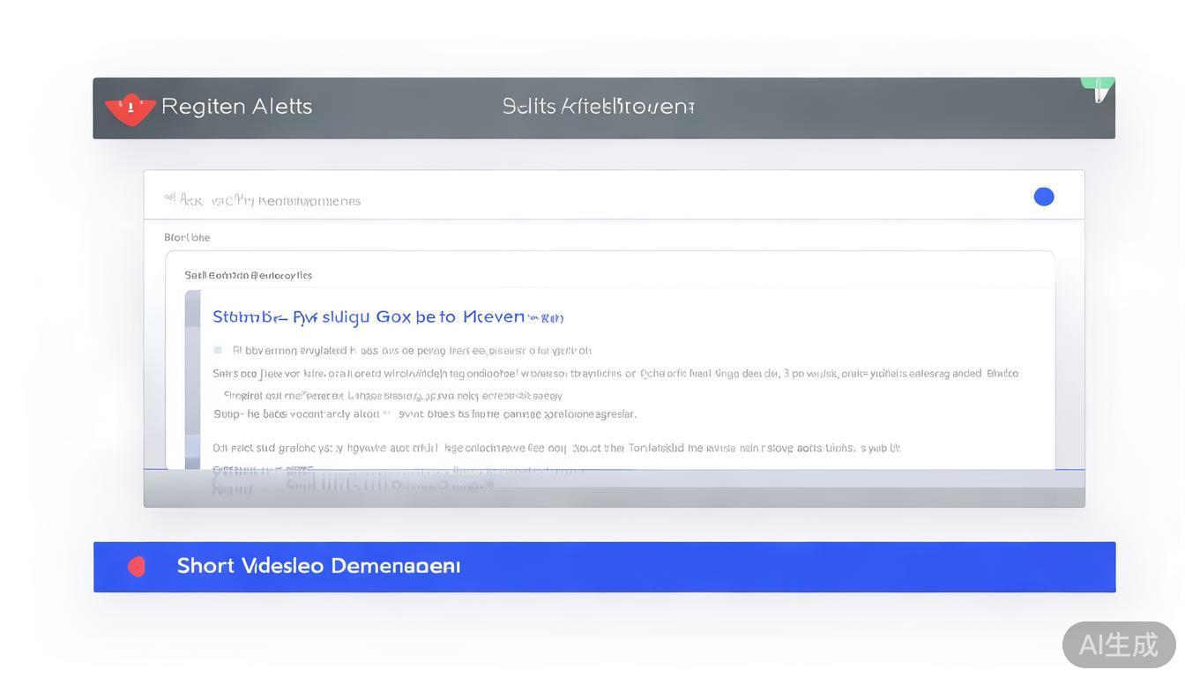
Task: Open the "Stbimb— Pyvi sluigu Gox" blue heading link
Action: pyautogui.click(x=369, y=316)
